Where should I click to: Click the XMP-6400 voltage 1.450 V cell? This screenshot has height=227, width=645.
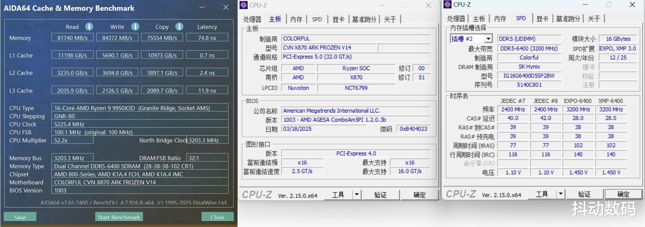611,172
